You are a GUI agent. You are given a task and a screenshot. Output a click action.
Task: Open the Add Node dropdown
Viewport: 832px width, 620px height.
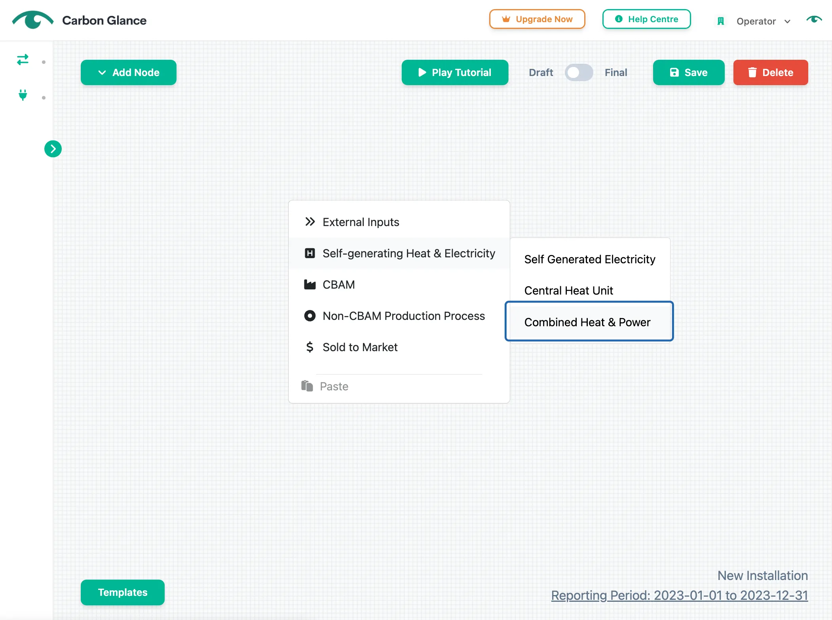click(x=129, y=72)
